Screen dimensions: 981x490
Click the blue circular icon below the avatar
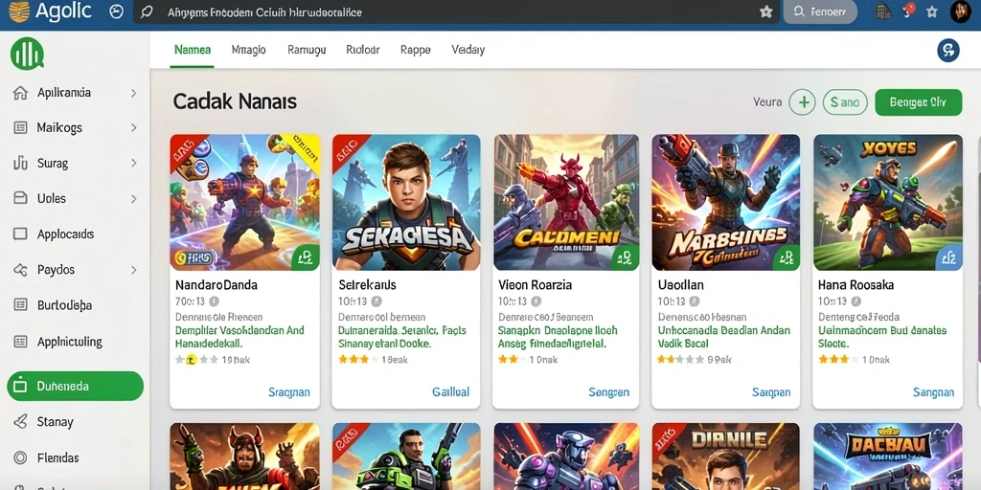(948, 50)
